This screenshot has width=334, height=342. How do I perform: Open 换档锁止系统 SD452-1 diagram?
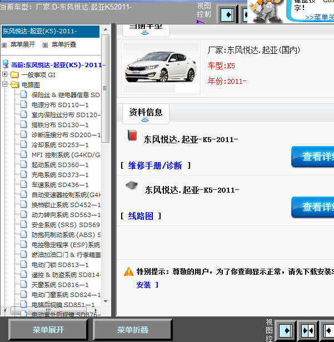click(x=66, y=205)
